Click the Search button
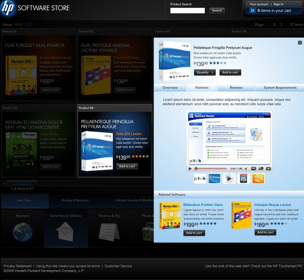304x280 pixels. tap(217, 11)
